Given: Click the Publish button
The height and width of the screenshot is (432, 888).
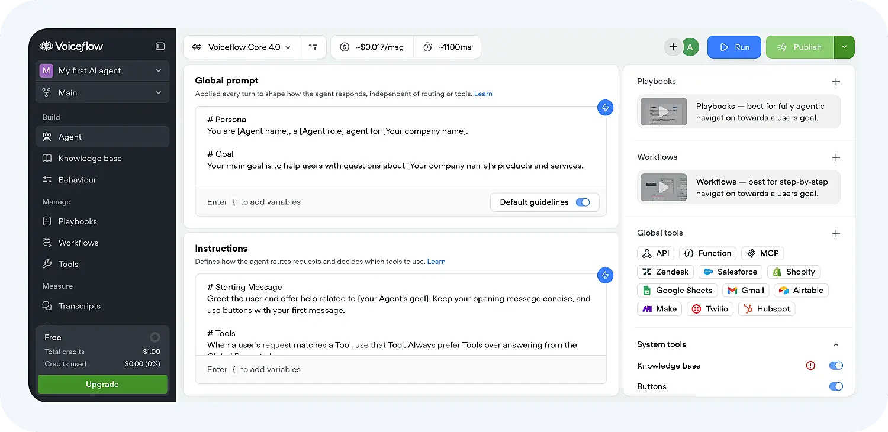Looking at the screenshot, I should point(800,47).
